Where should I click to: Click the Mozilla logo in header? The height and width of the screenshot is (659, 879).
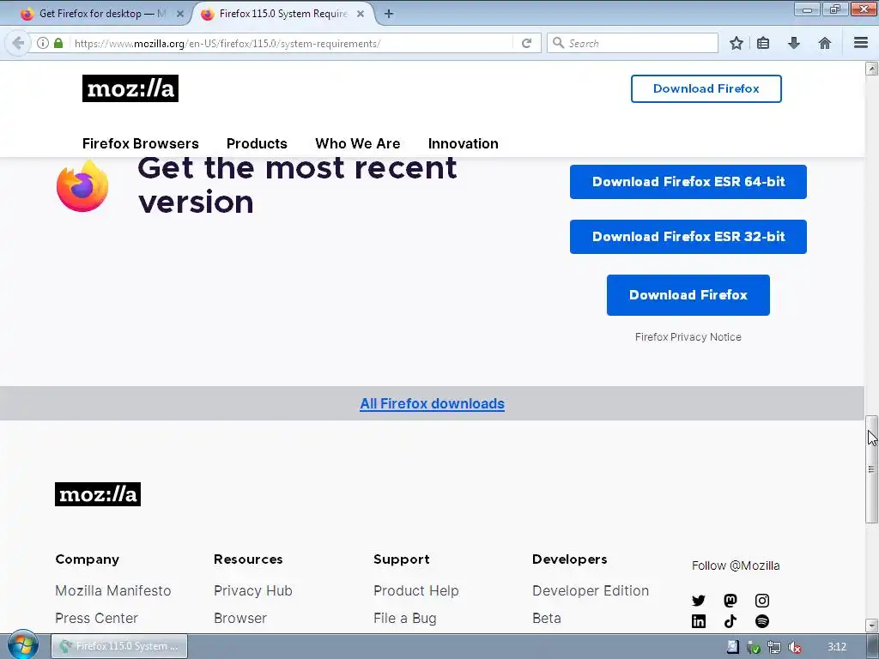point(130,88)
